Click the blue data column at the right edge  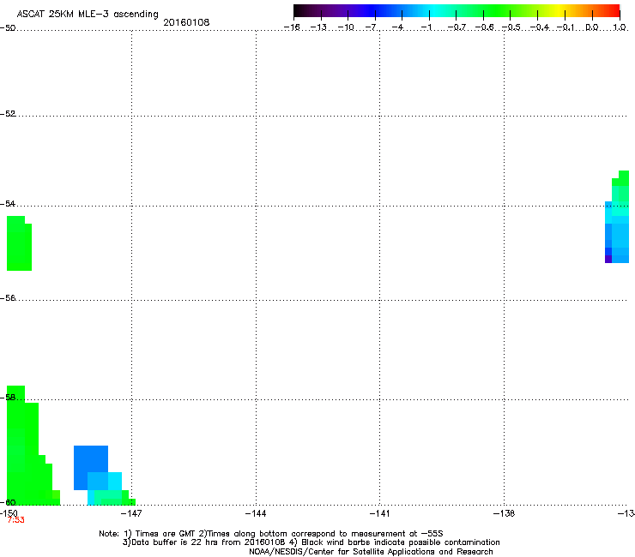click(617, 232)
